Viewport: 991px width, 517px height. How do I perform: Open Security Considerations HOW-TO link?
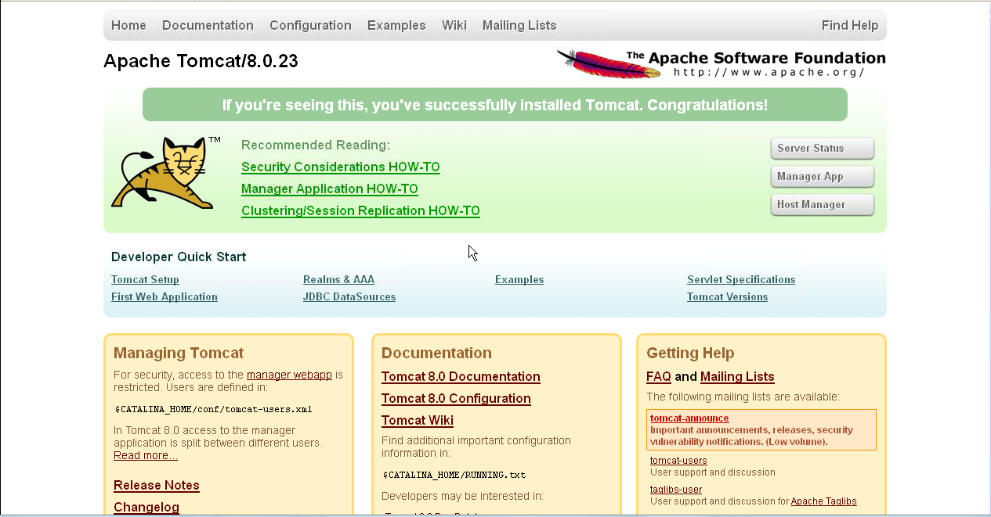341,167
